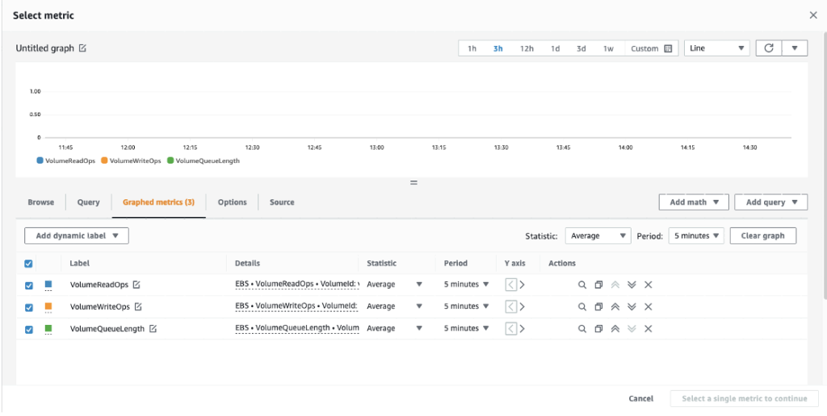Open the Add query dropdown

(771, 202)
